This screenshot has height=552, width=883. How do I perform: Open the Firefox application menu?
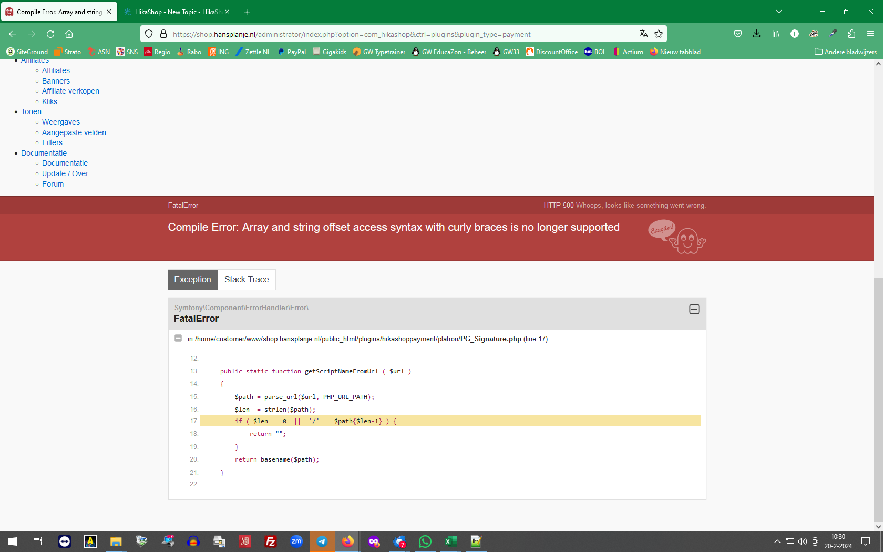[870, 34]
